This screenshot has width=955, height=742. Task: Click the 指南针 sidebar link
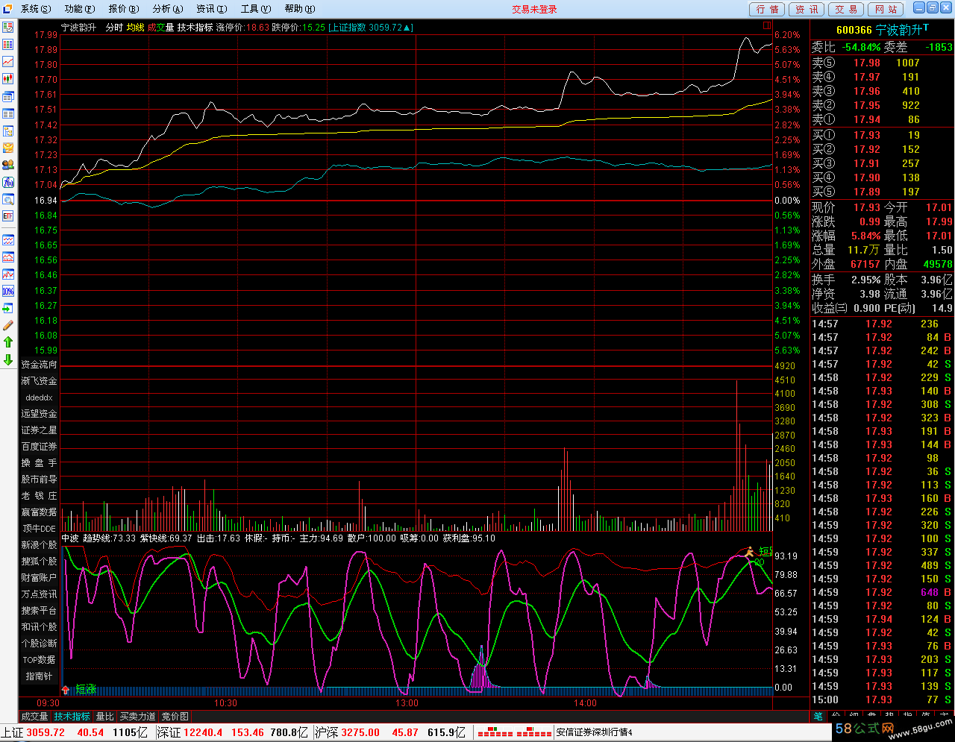click(39, 676)
